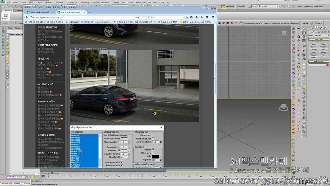Screen dimensions: 330x186
Task: Open the Lights creation category icon
Action: point(316,32)
